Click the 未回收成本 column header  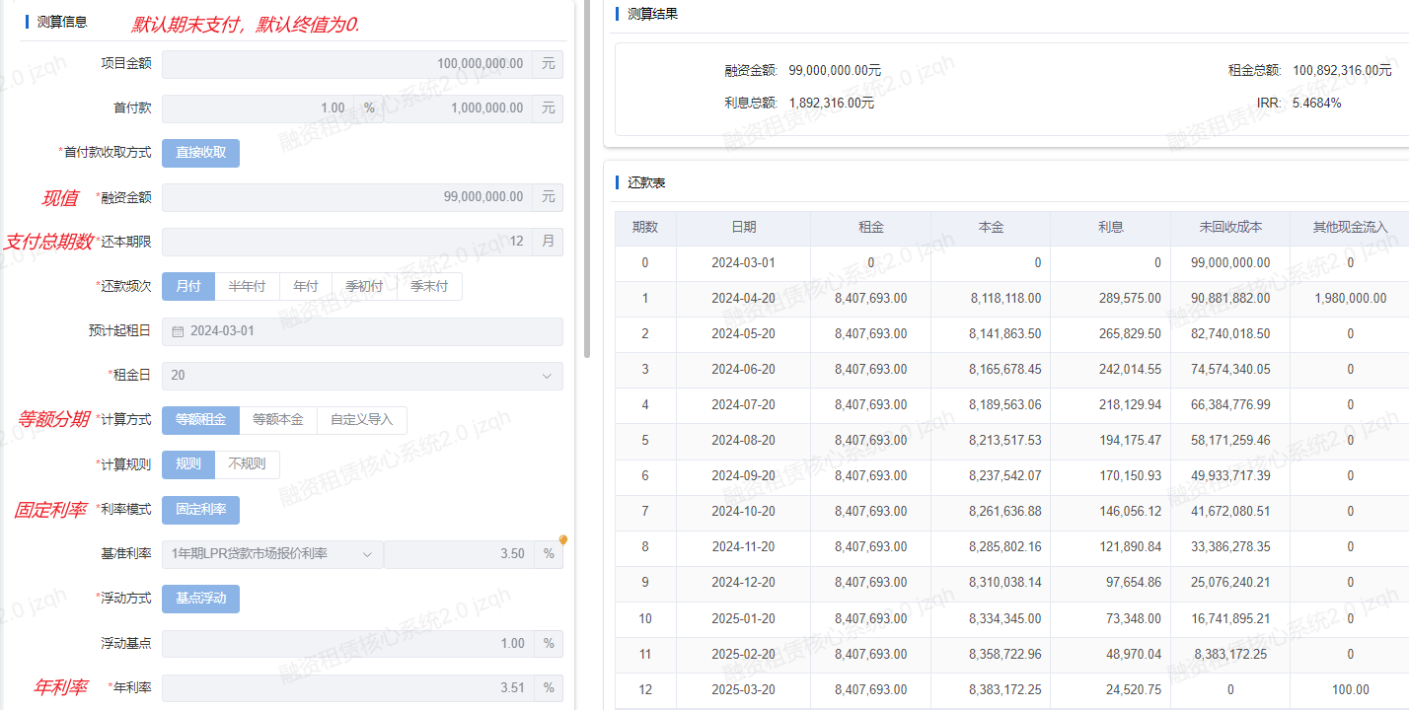[1230, 228]
